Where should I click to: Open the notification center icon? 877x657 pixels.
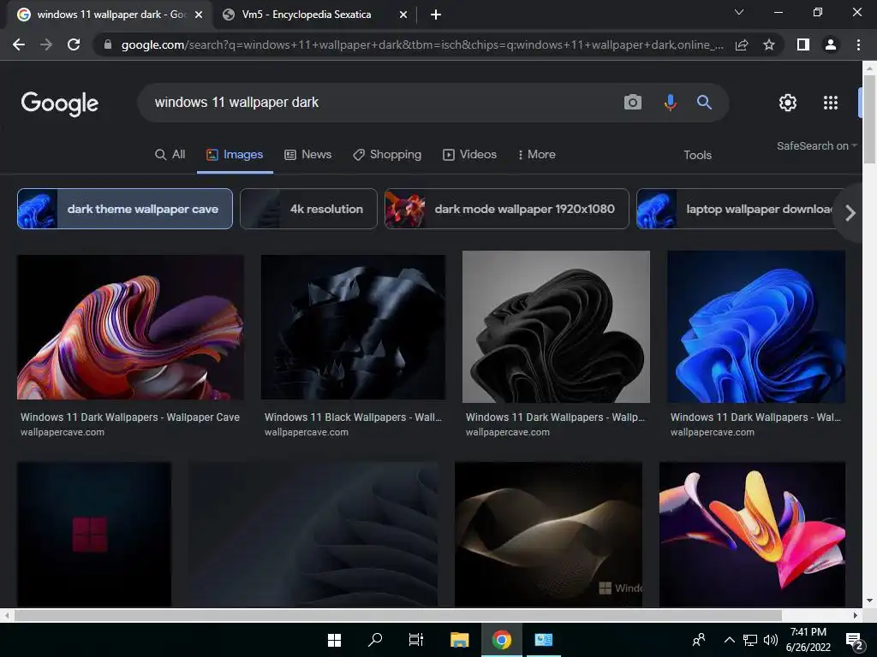click(854, 642)
